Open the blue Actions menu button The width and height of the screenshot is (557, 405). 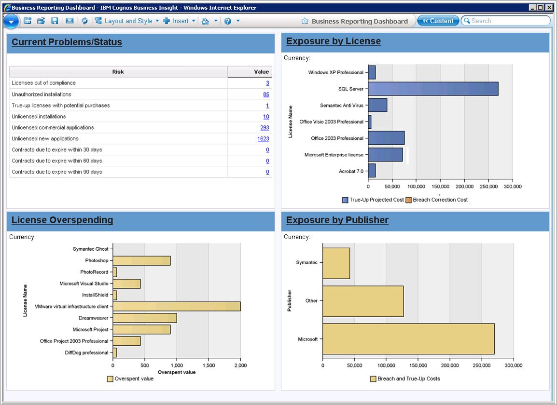[11, 21]
